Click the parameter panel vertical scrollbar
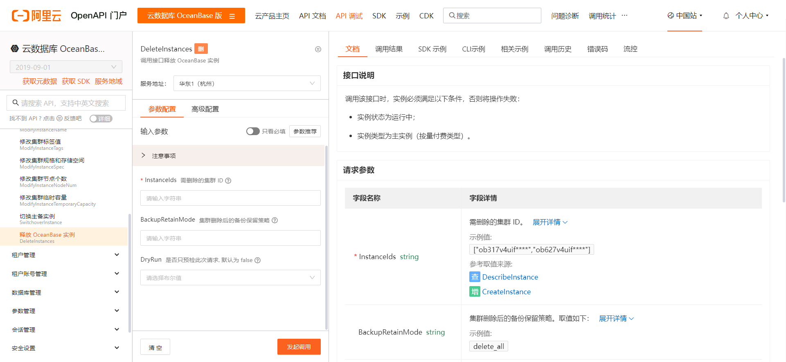This screenshot has height=362, width=786. click(327, 237)
